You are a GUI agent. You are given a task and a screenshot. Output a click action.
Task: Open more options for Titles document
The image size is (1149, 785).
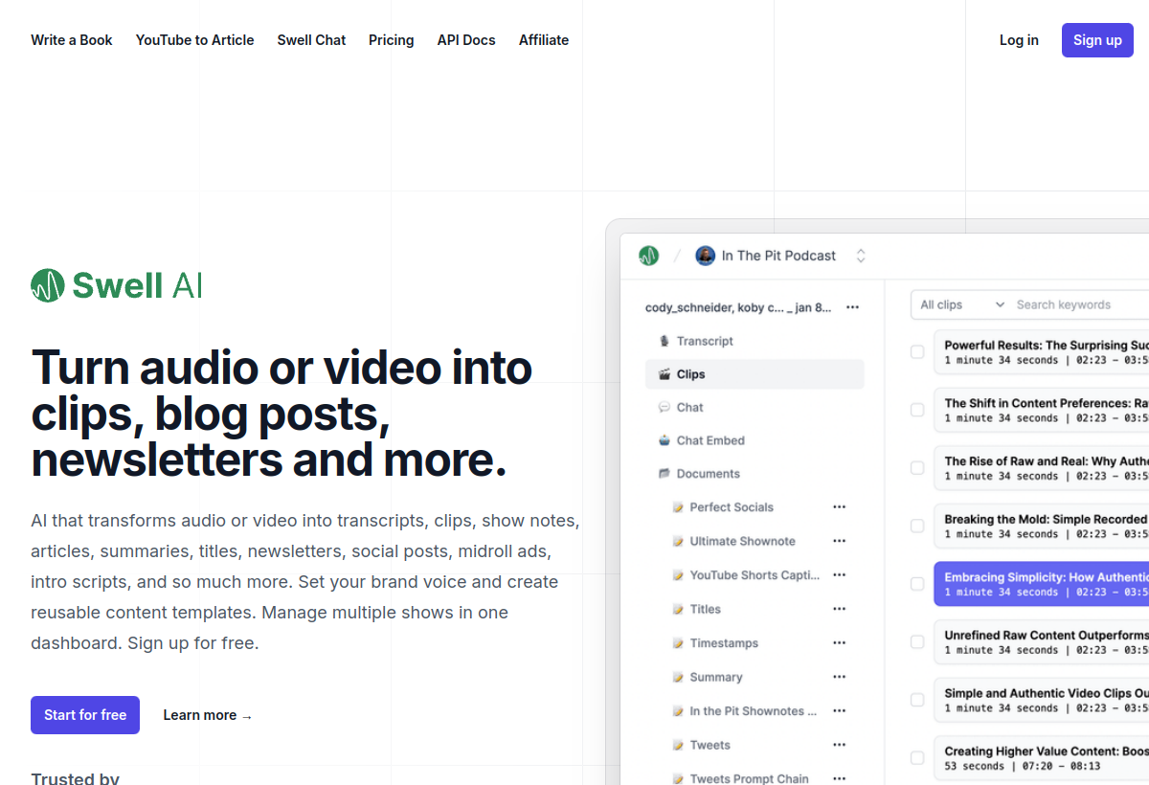(840, 609)
